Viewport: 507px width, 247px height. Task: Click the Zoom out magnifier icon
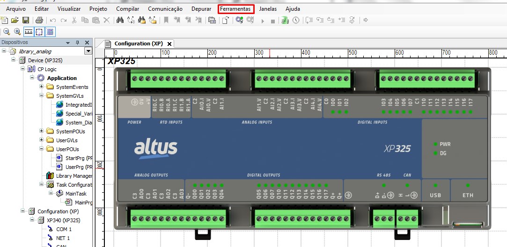coord(7,32)
